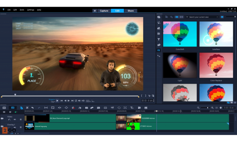Viewport: 237px width, 142px height.
Task: Open the Help menu
Action: click(x=39, y=10)
